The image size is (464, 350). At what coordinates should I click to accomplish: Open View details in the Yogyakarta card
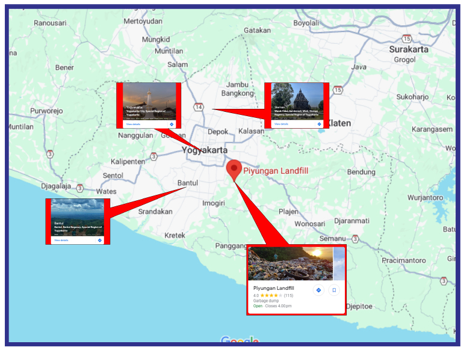click(133, 124)
